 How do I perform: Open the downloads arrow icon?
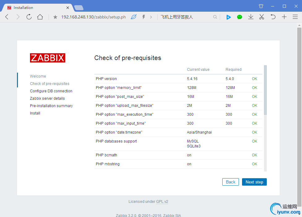coord(251,17)
